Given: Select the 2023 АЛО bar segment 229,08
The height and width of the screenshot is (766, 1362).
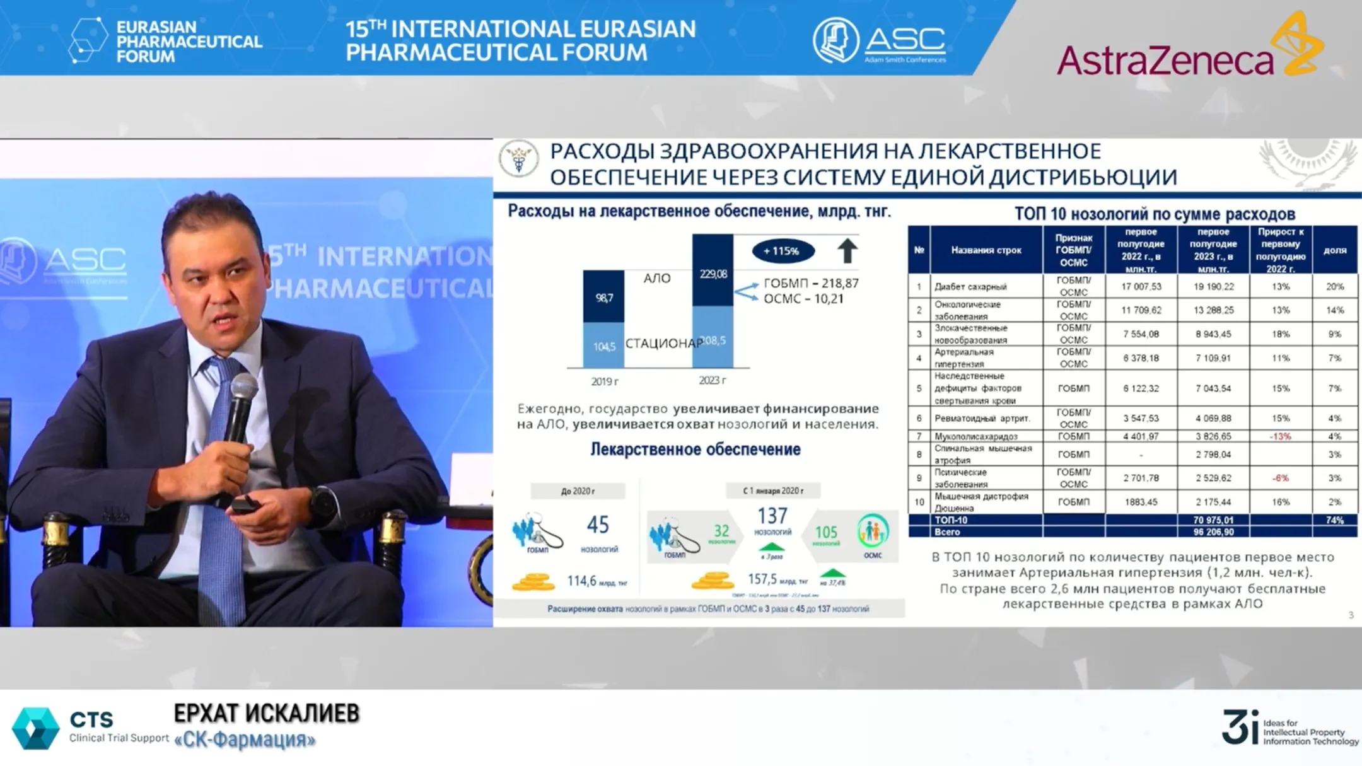Looking at the screenshot, I should click(x=713, y=270).
